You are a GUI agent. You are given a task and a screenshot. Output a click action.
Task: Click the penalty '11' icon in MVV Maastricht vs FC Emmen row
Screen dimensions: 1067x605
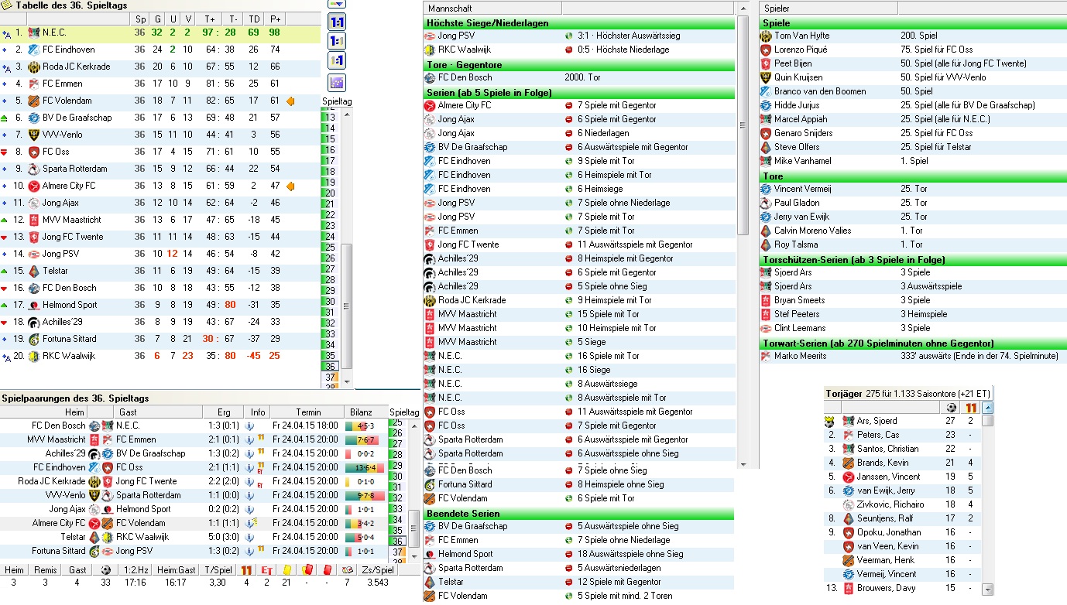[x=261, y=439]
